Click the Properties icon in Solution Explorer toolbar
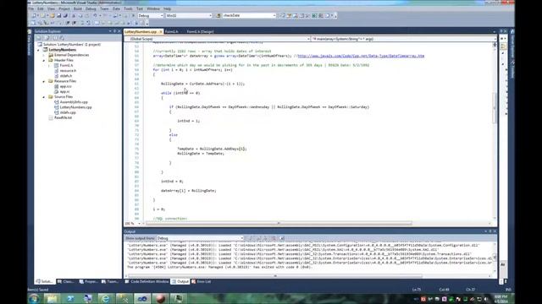Image resolution: width=542 pixels, height=304 pixels. coord(39,38)
